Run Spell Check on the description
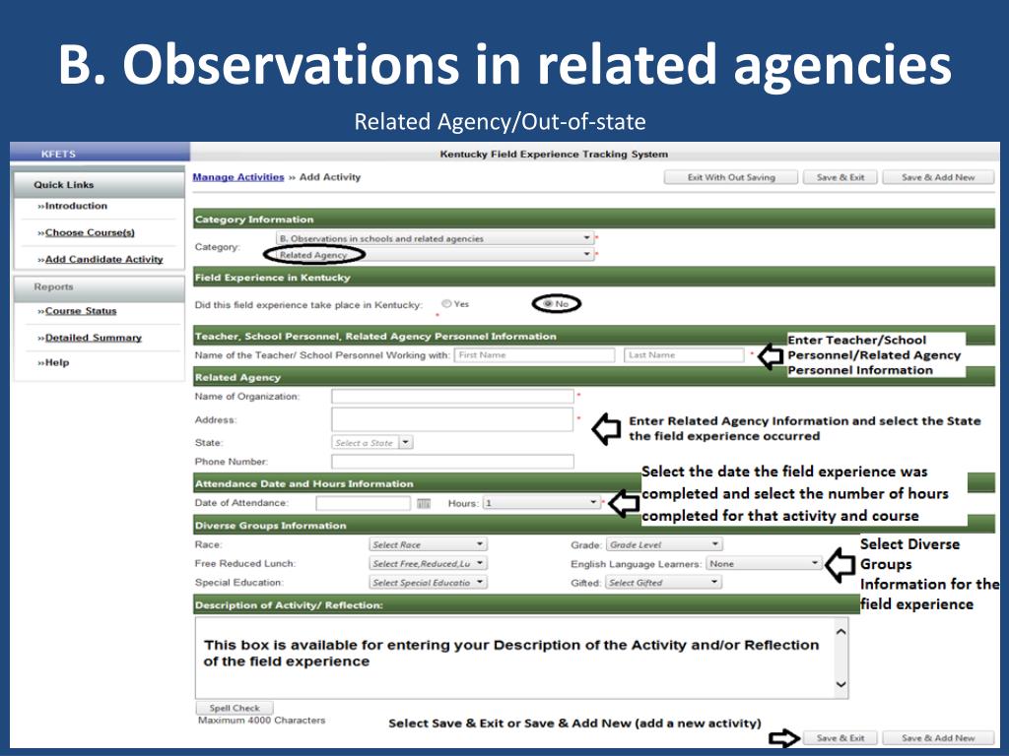Viewport: 1009px width, 756px height. tap(235, 708)
